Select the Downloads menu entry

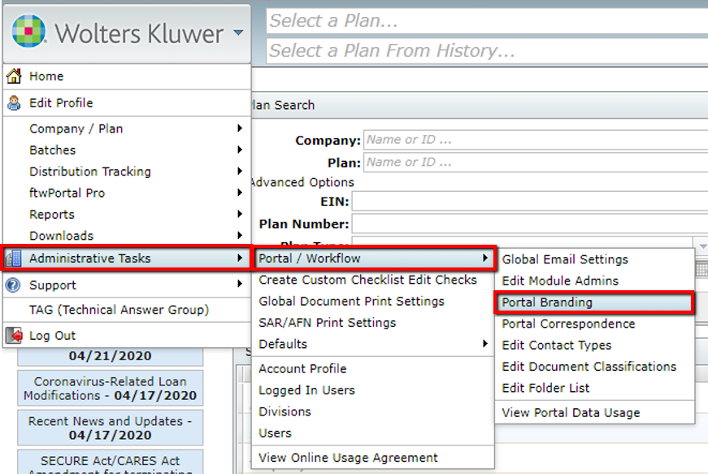(127, 235)
